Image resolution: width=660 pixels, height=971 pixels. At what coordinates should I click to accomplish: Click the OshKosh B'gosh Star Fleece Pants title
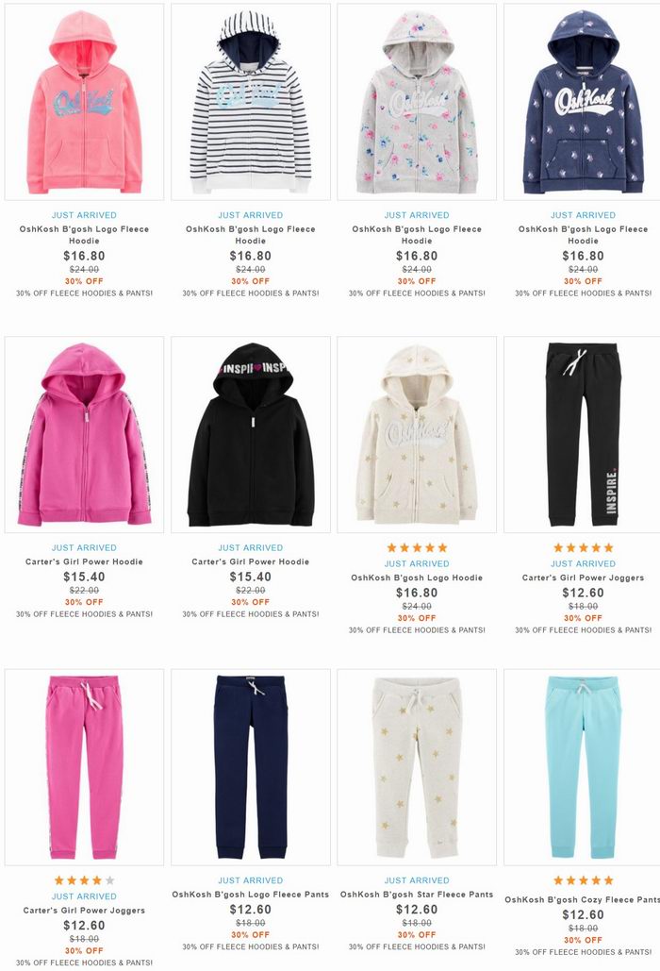tap(417, 895)
